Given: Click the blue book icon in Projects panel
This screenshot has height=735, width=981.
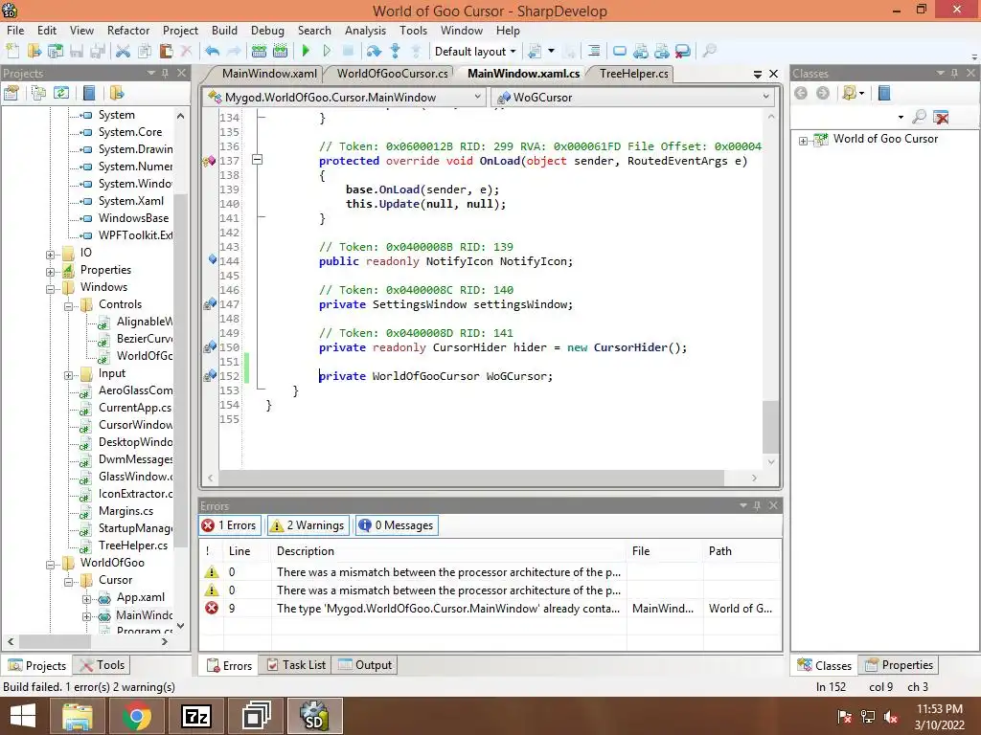Looking at the screenshot, I should click(x=89, y=94).
